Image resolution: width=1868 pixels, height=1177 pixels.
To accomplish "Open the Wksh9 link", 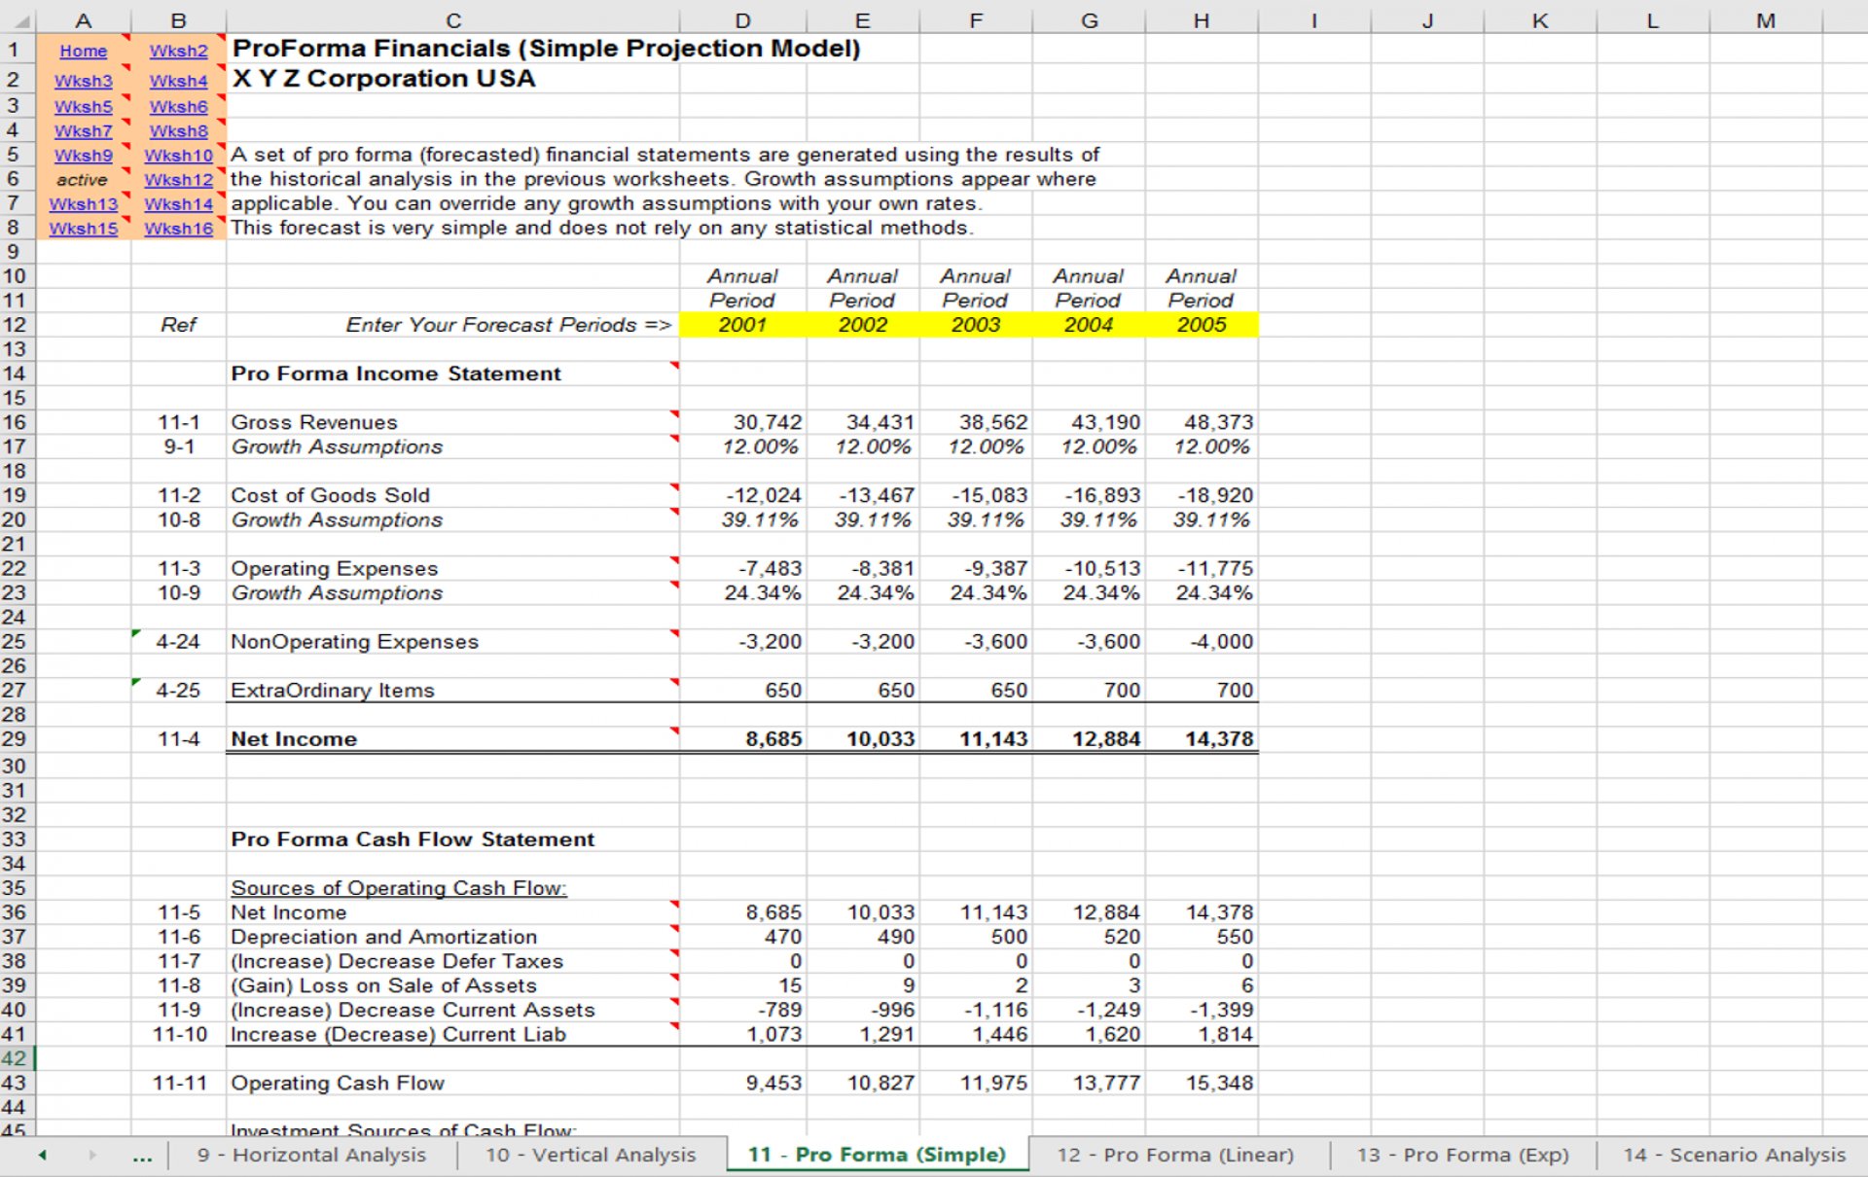I will pyautogui.click(x=83, y=156).
